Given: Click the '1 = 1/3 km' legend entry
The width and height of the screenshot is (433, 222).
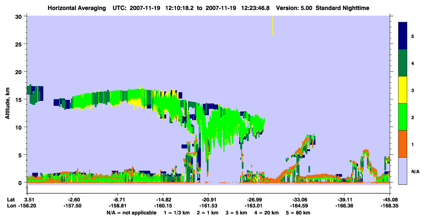Looking at the screenshot, I should point(177,213).
